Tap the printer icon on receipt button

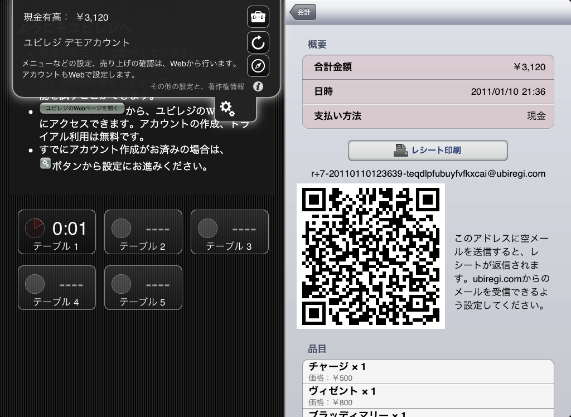pos(400,150)
